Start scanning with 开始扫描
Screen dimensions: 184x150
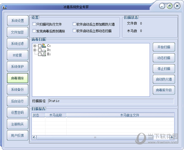(x=164, y=47)
